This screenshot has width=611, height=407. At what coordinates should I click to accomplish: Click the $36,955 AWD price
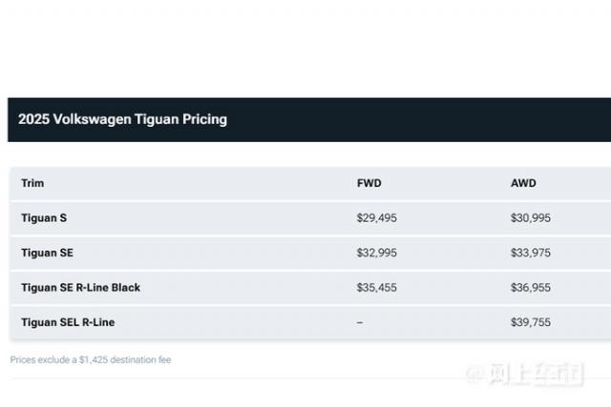tap(530, 287)
